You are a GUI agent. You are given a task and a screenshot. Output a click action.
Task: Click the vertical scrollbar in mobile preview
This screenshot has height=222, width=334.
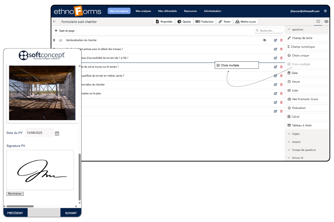click(80, 176)
